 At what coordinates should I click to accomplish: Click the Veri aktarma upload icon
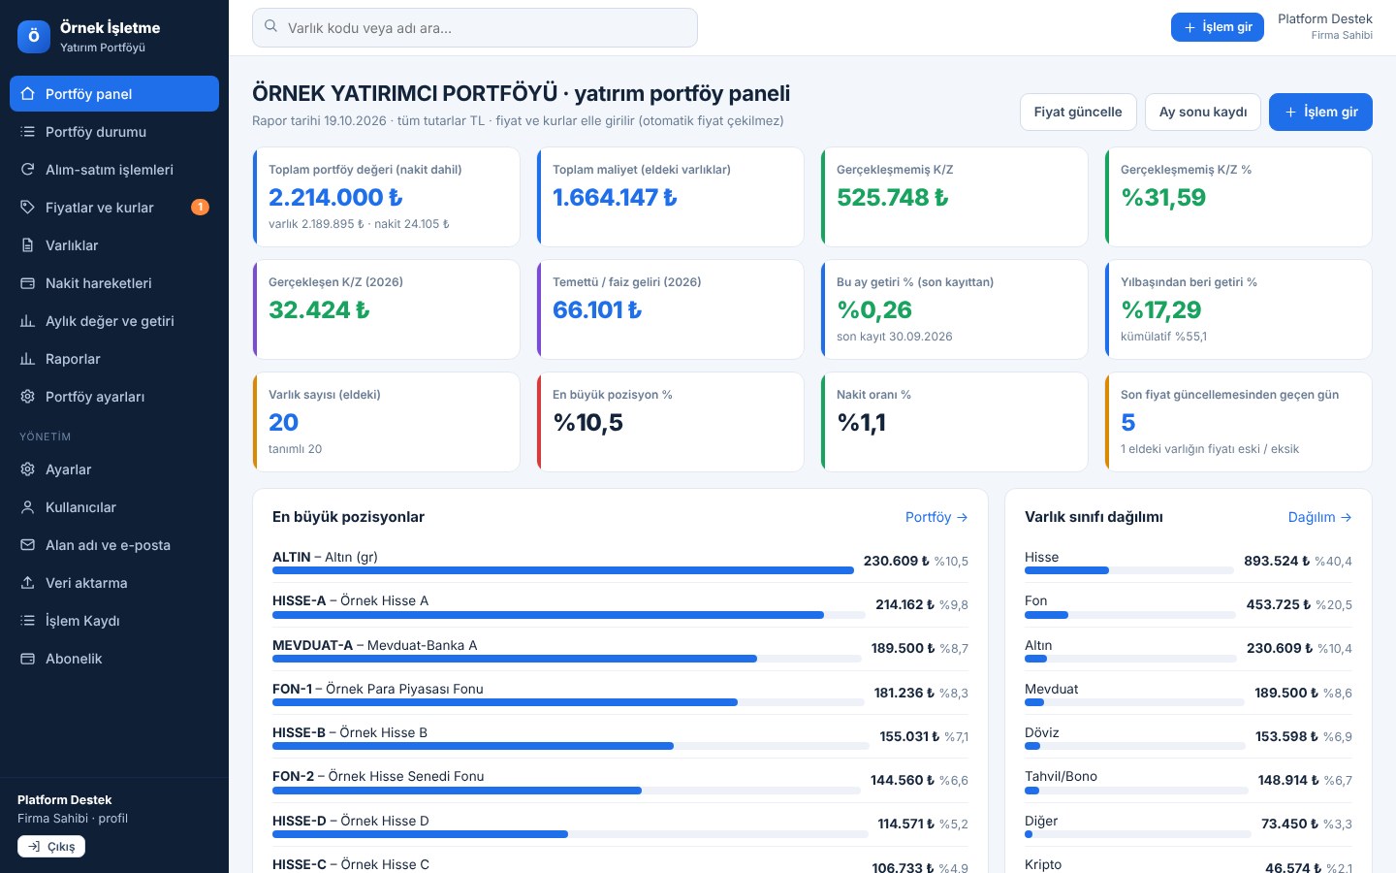(x=27, y=583)
